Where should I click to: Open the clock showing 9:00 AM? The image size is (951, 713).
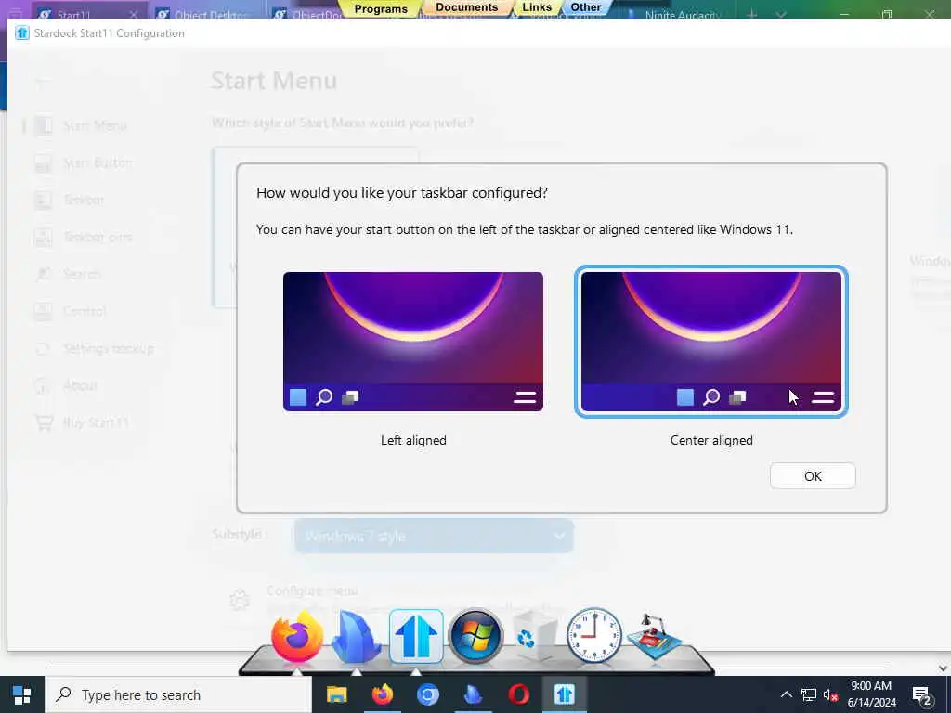[871, 694]
